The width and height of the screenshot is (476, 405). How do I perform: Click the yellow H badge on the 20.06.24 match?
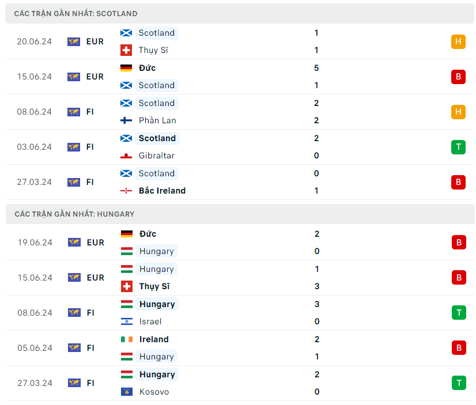pos(458,41)
